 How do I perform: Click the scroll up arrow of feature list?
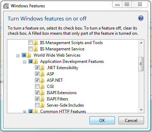(x=141, y=43)
